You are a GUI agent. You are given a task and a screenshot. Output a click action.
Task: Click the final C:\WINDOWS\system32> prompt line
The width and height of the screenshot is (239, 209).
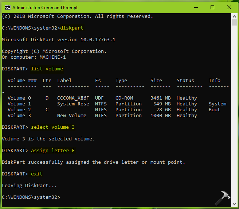coord(31,197)
